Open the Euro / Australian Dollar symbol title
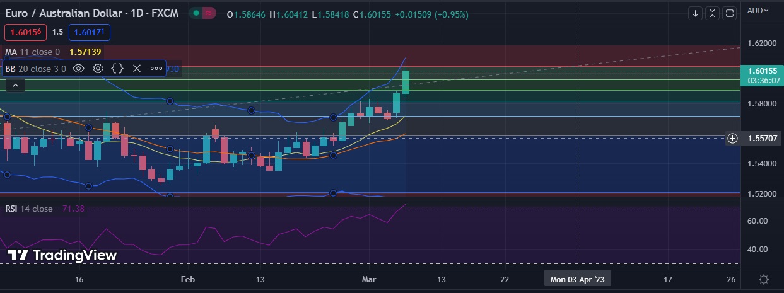784x293 pixels. (93, 11)
